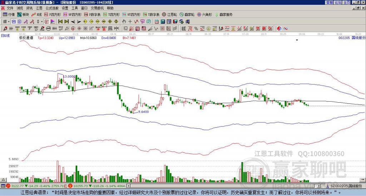
Task: Click the 002205 国统股份 stock label
Action: 352,38
